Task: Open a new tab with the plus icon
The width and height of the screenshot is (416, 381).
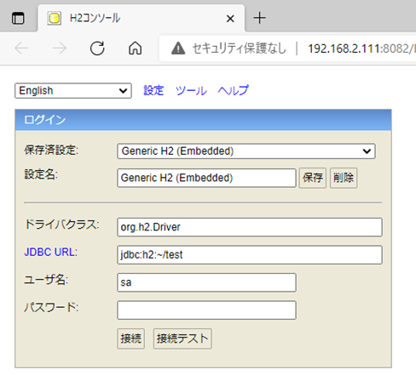Action: click(259, 18)
